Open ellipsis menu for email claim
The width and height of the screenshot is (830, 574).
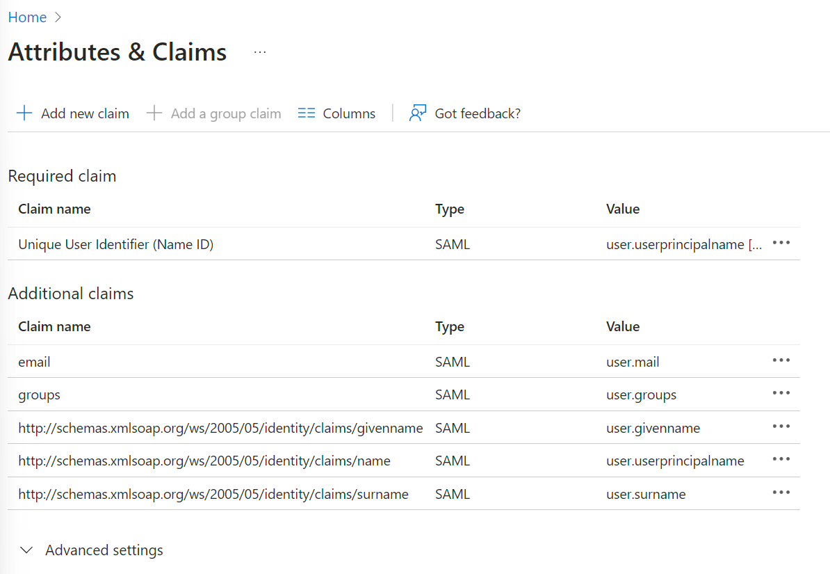point(781,360)
